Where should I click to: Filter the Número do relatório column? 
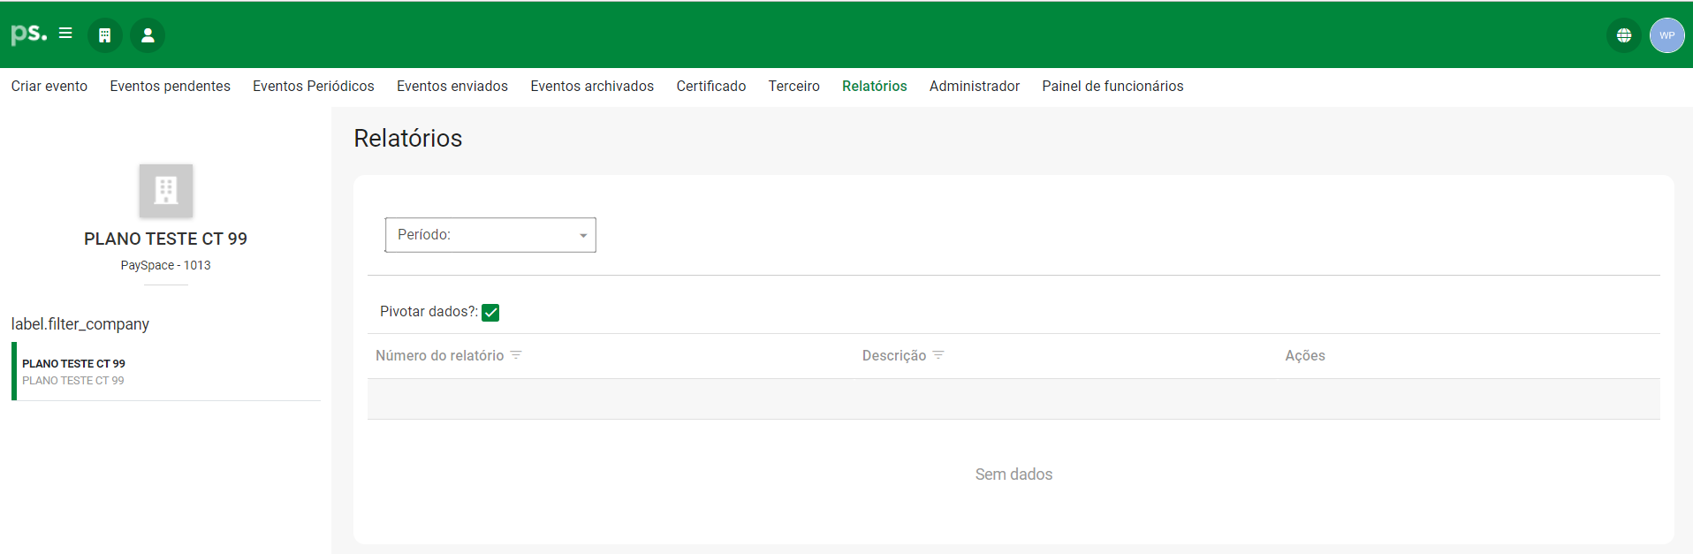tap(516, 355)
